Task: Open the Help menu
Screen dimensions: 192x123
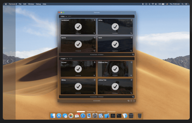Action: coord(44,4)
